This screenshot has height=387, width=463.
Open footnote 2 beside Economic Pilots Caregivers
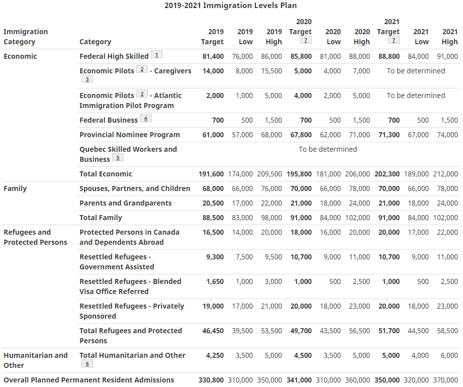[142, 69]
